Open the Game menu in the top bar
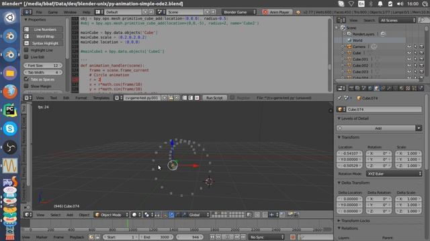This screenshot has width=430, height=241. click(52, 12)
